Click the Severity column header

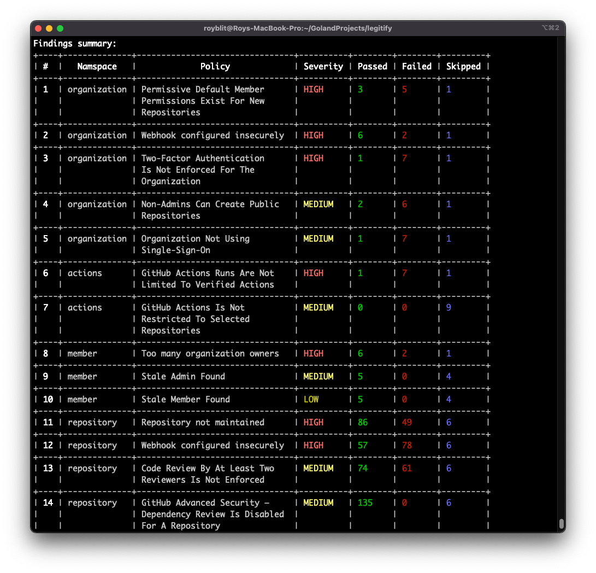click(323, 66)
